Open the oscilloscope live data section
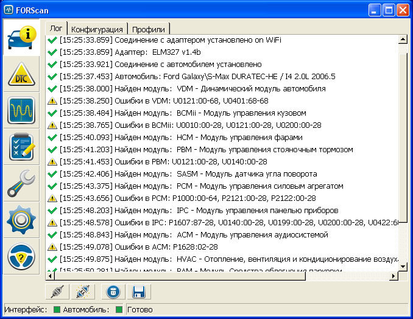Screen dimensions: 413x319 coord(21,111)
